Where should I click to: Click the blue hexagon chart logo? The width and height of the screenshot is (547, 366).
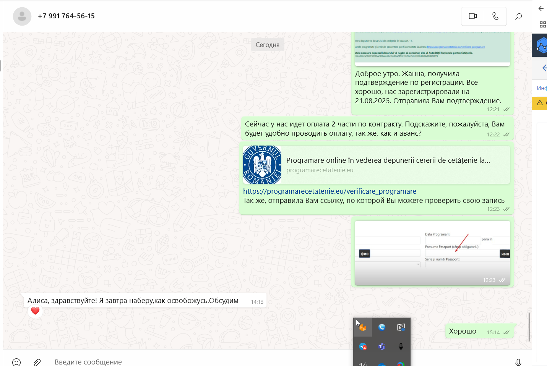coord(541,45)
